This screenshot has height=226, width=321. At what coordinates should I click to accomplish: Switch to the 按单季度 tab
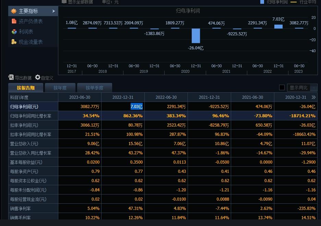click(x=94, y=88)
